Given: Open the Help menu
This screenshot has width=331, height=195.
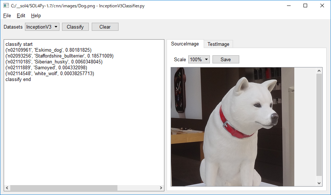Looking at the screenshot, I should tap(36, 16).
